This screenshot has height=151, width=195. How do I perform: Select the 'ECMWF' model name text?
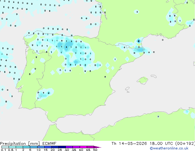pos(50,144)
